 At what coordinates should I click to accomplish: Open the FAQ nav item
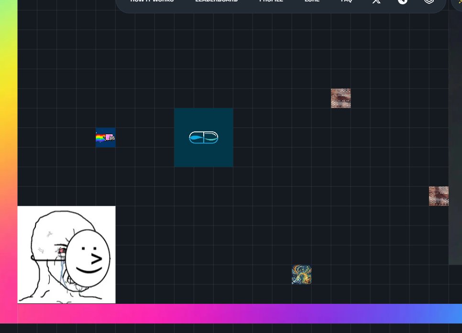pyautogui.click(x=346, y=1)
